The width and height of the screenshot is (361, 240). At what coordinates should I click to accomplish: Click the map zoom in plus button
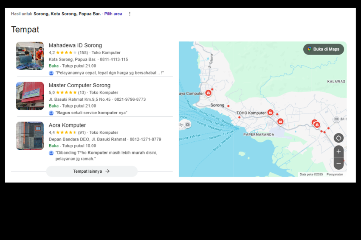coord(338,152)
